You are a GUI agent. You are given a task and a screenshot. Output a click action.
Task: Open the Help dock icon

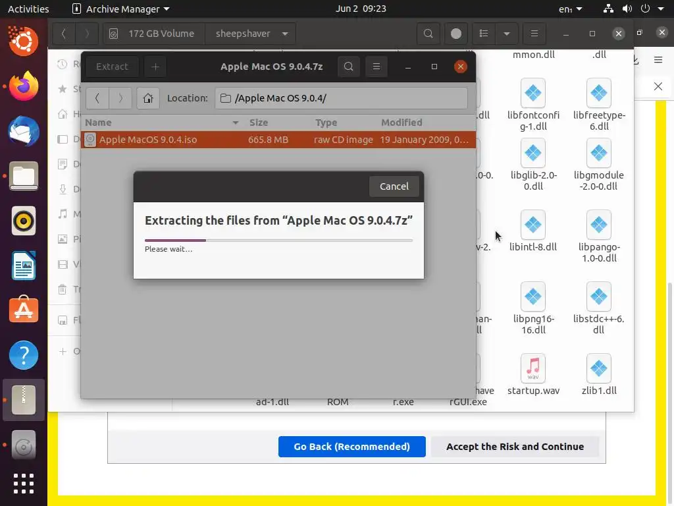[x=24, y=355]
